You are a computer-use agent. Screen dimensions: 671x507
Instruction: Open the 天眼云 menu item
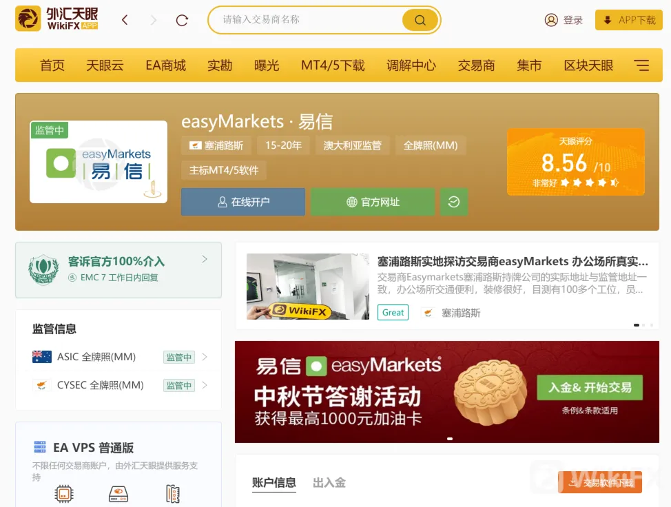pyautogui.click(x=105, y=65)
